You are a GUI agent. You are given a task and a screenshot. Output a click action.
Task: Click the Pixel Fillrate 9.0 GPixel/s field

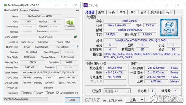tap(29, 57)
